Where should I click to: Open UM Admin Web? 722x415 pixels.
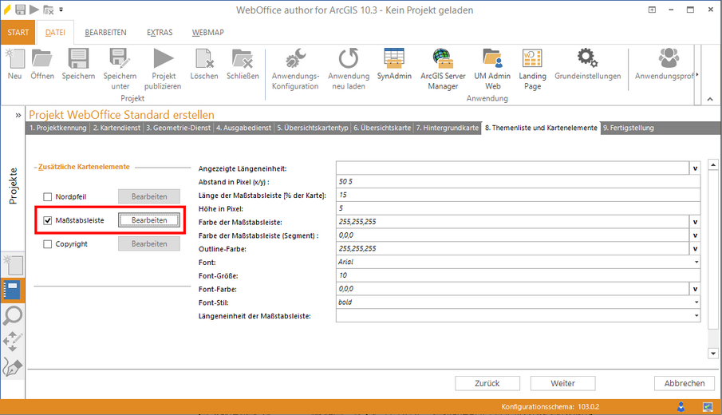(492, 60)
